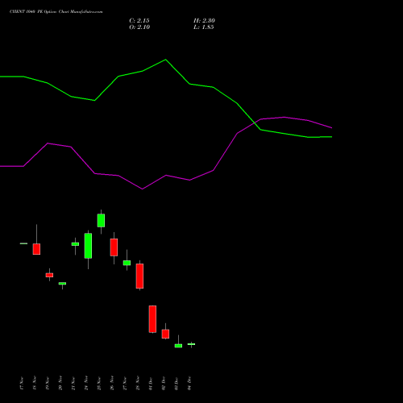Select the 18 Nov date label

click(x=35, y=383)
